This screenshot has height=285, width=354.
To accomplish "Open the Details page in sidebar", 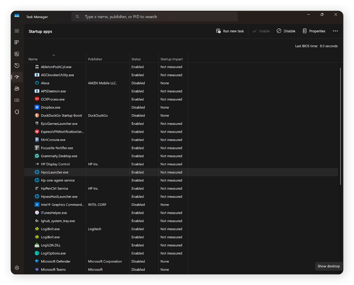I will [17, 100].
